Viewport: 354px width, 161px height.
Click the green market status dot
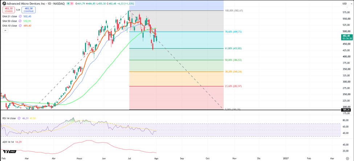(68, 4)
